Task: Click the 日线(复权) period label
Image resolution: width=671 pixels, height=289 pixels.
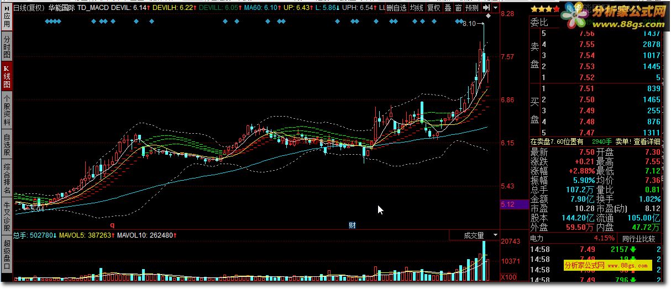Action: pyautogui.click(x=28, y=8)
